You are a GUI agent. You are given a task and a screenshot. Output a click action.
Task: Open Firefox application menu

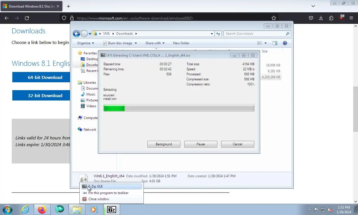point(351,18)
